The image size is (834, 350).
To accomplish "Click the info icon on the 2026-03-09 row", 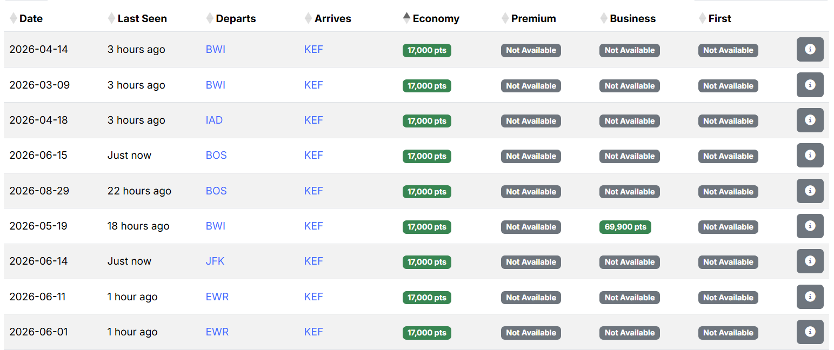I will (x=810, y=84).
